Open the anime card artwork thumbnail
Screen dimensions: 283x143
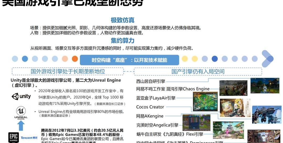point(235,108)
